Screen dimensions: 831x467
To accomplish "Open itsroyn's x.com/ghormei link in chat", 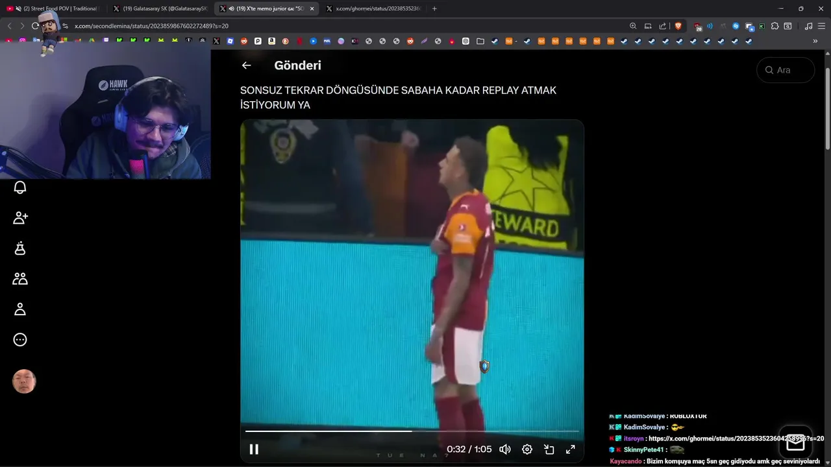I will (x=736, y=438).
